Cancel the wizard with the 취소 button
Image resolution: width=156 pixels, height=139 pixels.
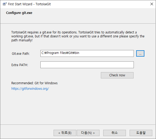[114, 133]
